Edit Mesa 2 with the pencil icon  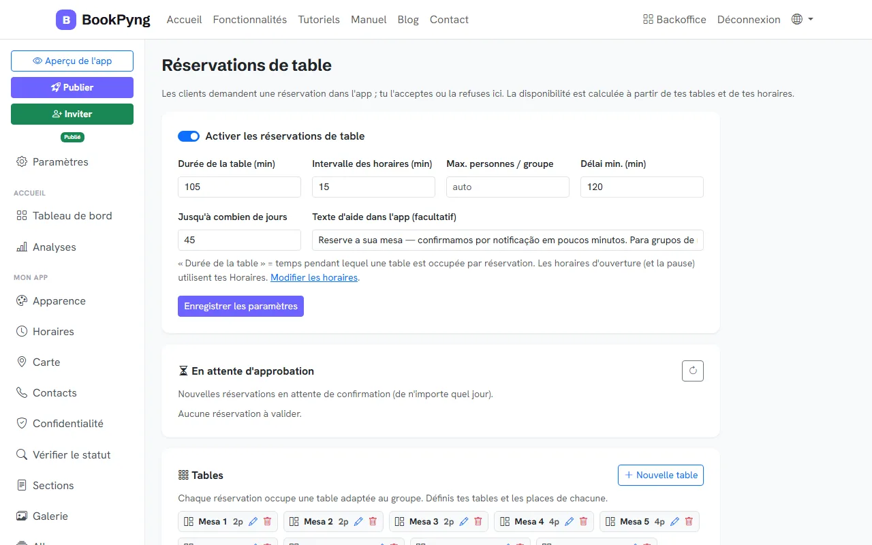click(x=359, y=521)
